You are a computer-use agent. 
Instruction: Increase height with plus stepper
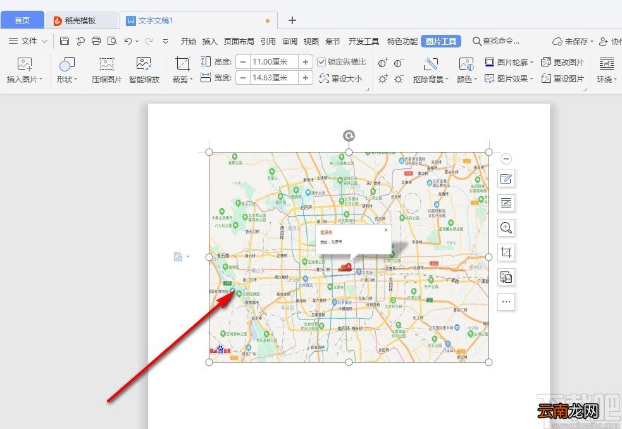coord(306,62)
